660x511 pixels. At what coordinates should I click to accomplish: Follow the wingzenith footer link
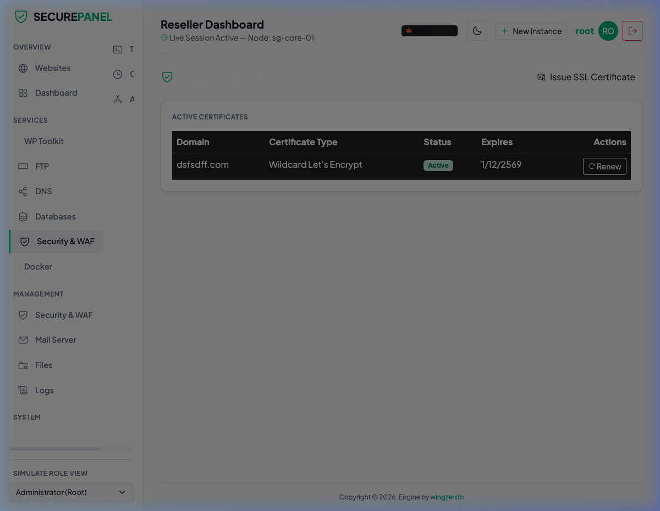point(447,497)
